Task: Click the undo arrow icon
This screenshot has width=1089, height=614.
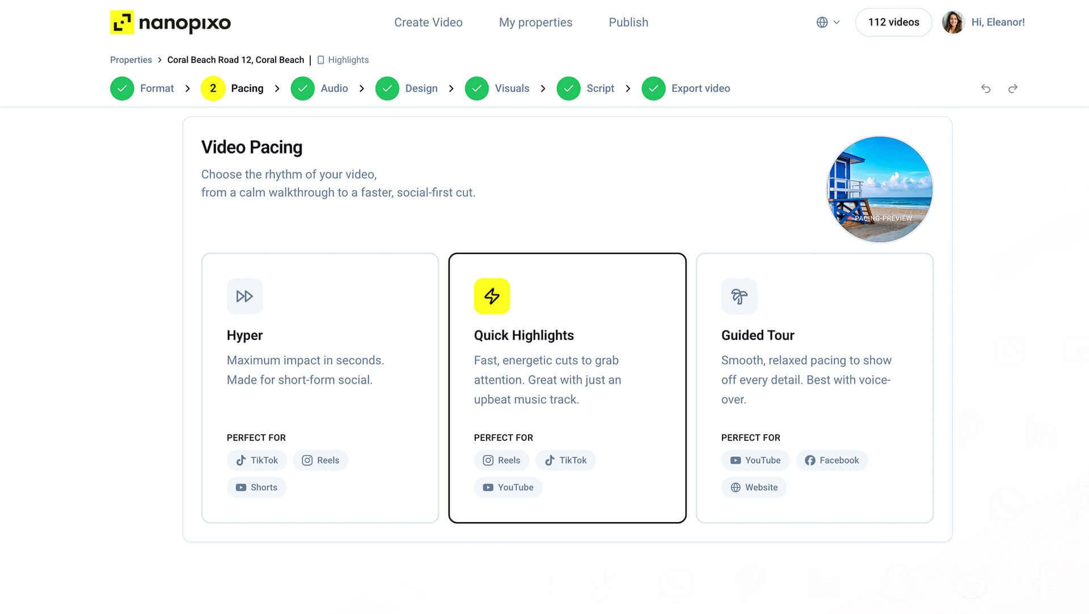Action: point(986,89)
